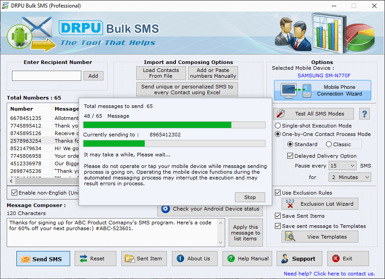Toggle Enable non-English checkbox

point(15,192)
